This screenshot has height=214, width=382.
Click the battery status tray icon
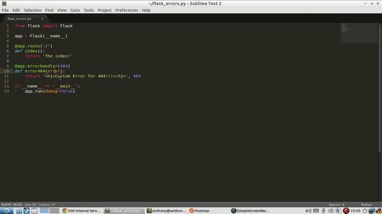[324, 211]
